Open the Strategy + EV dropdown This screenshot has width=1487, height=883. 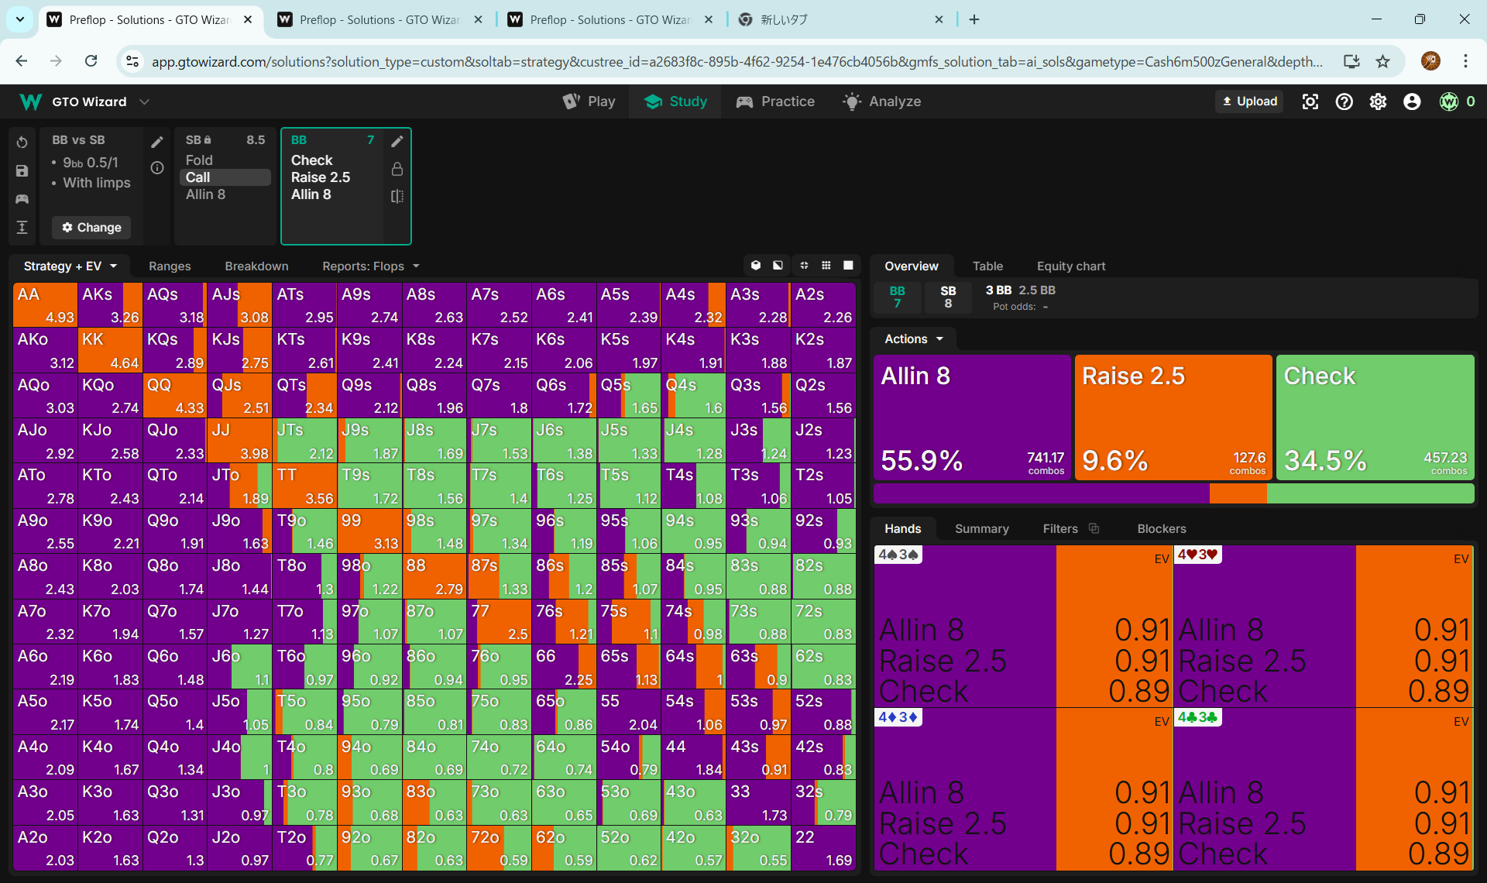(70, 266)
